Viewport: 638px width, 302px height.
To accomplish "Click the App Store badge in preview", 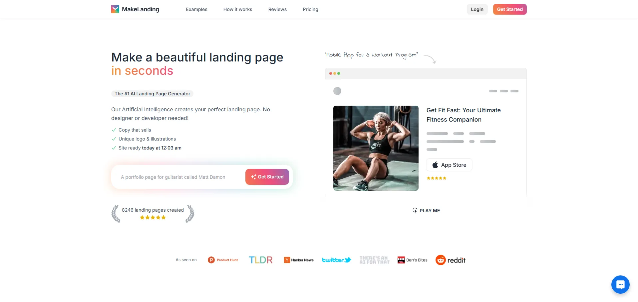I will point(449,165).
